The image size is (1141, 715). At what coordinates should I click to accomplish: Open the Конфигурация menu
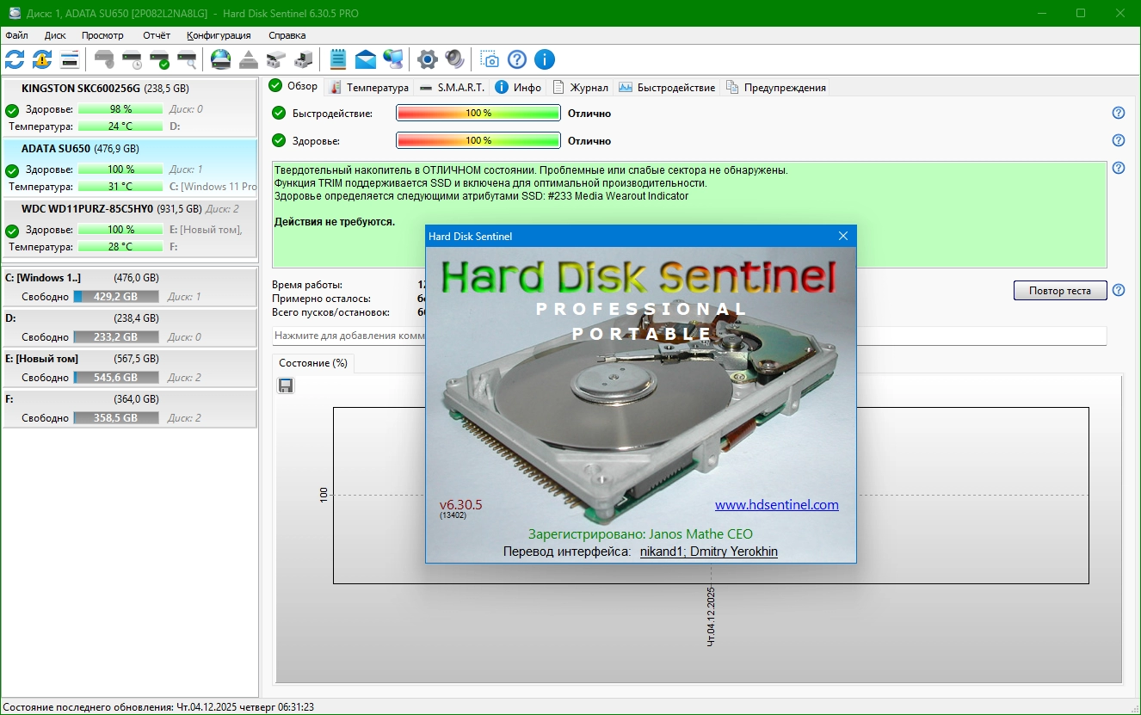pos(219,35)
